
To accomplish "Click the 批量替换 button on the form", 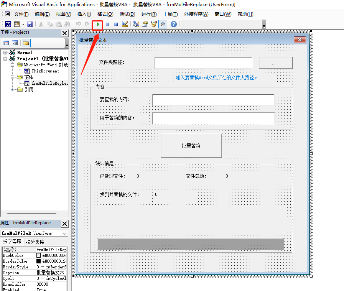I will coord(191,146).
